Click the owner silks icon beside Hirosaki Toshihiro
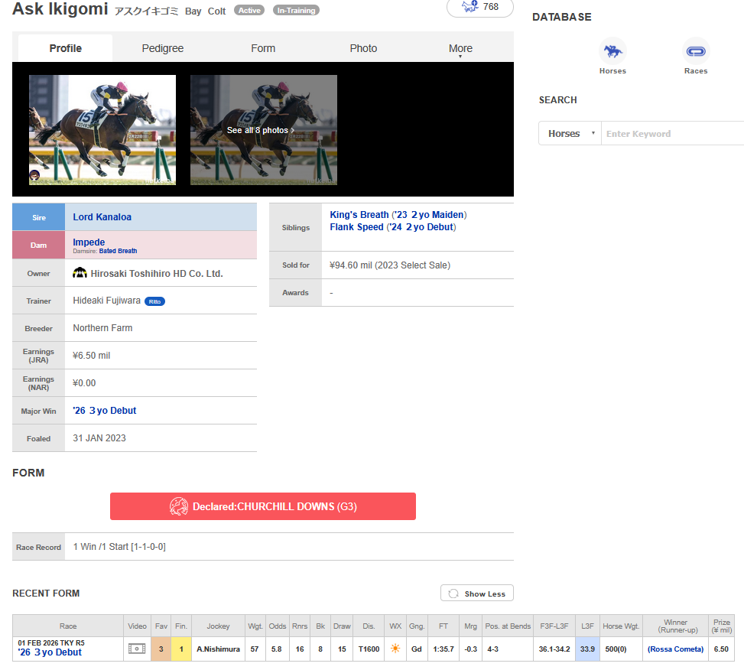Image resolution: width=744 pixels, height=670 pixels. (x=80, y=273)
